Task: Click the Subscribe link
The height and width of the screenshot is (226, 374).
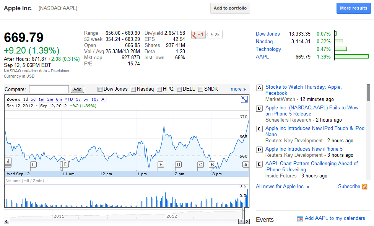Action: tap(349, 187)
